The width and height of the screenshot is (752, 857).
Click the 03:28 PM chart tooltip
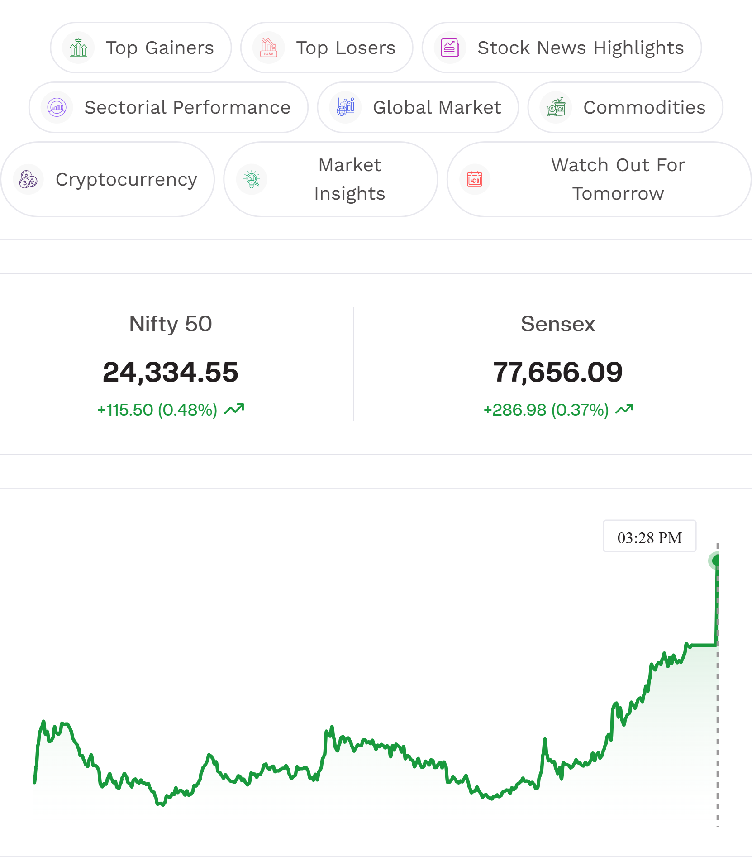[650, 536]
